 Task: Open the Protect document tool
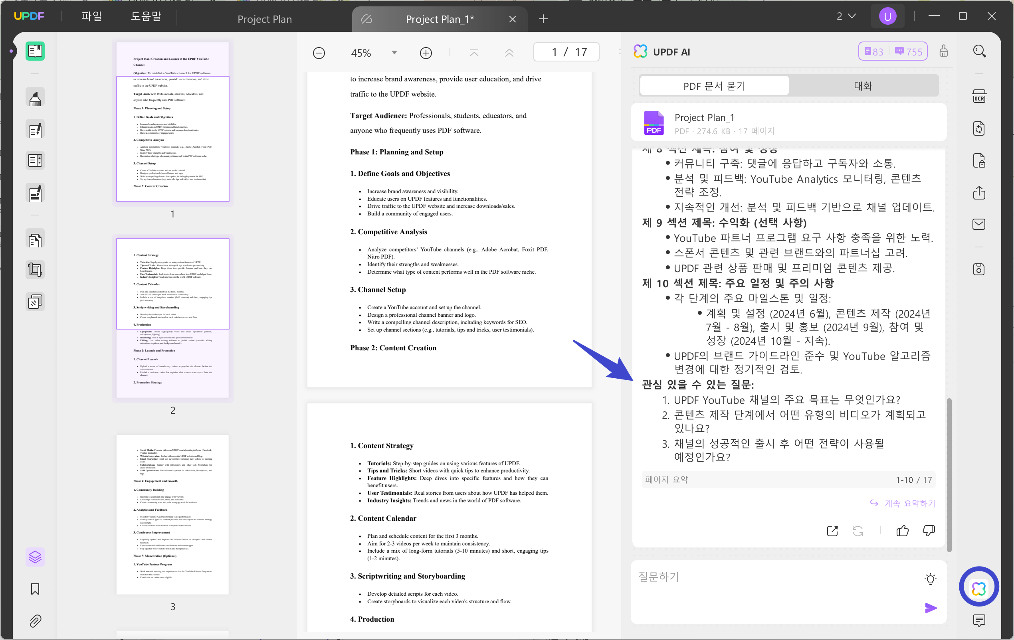(979, 160)
